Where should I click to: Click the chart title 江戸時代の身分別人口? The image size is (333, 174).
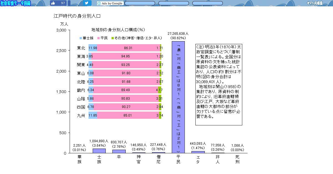point(77,16)
